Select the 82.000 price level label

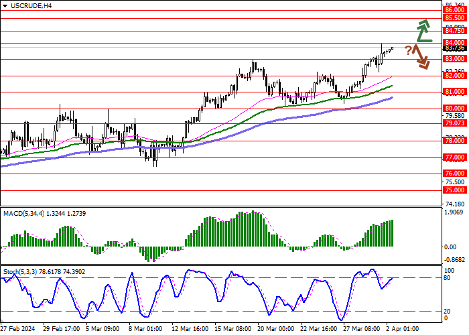click(455, 76)
